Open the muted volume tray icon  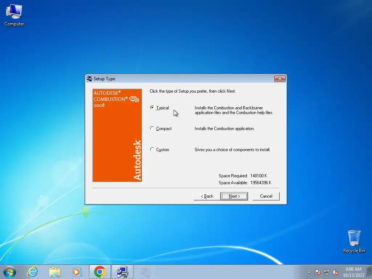[335, 272]
